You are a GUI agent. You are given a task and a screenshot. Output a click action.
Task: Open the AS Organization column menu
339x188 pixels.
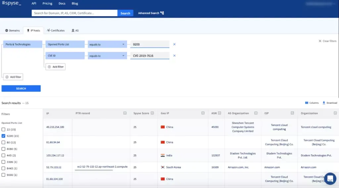coord(256,113)
